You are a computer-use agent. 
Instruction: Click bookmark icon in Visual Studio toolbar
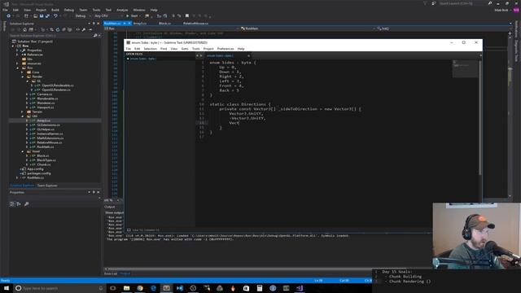(x=187, y=16)
